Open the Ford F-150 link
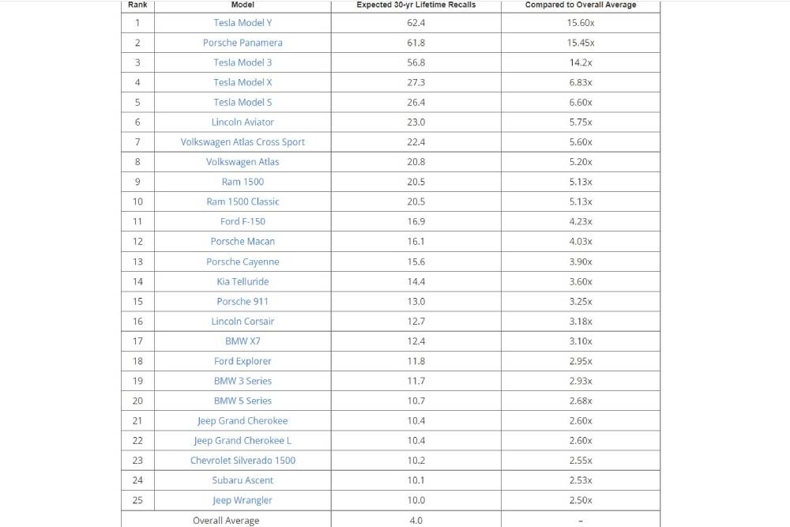The image size is (790, 527). coord(243,221)
